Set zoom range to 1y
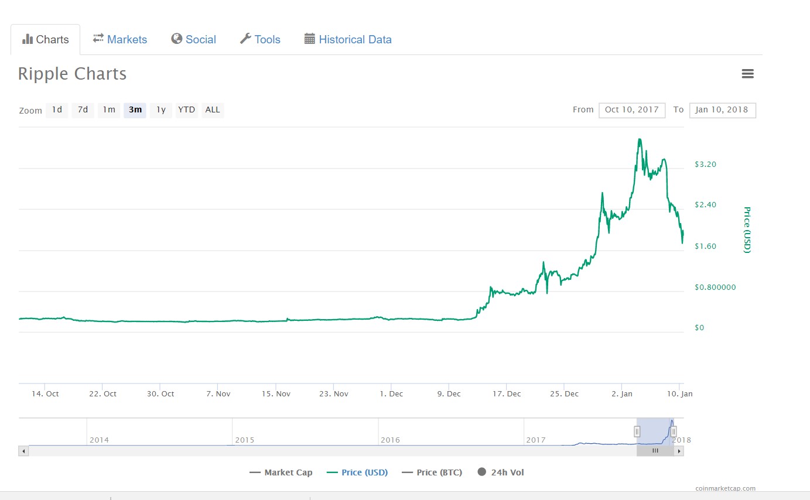810x500 pixels. point(161,110)
